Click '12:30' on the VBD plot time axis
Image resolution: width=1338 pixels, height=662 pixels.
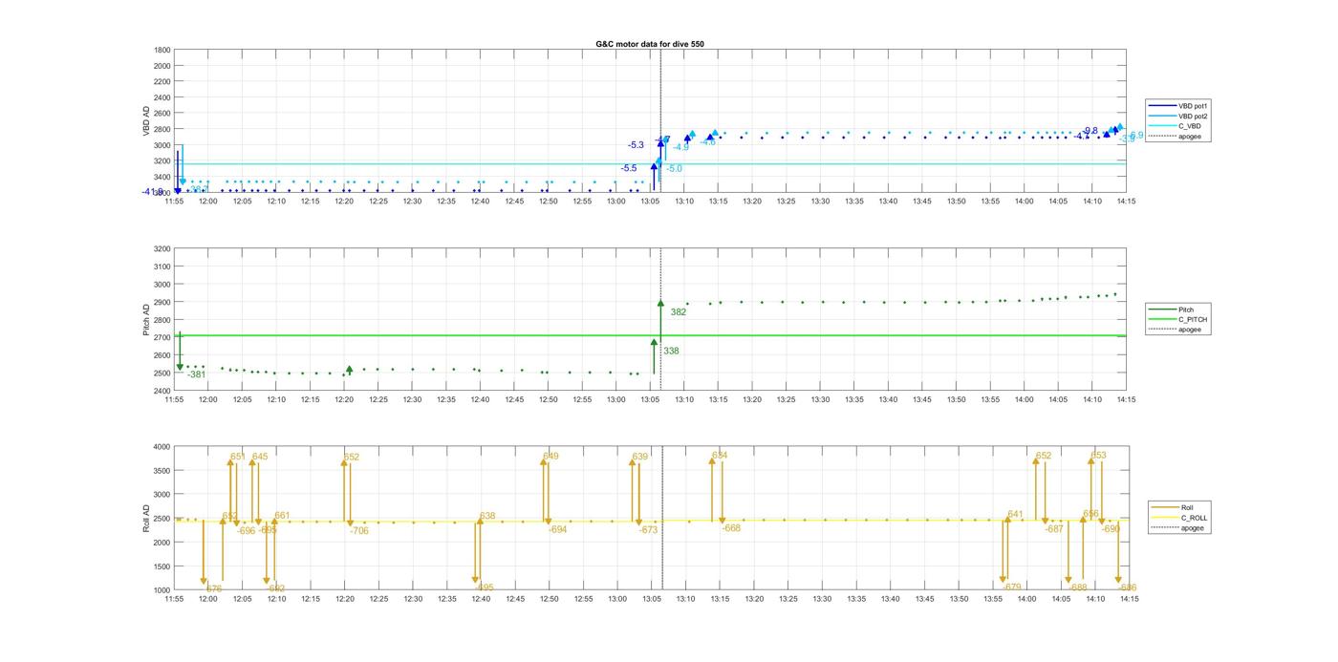click(x=412, y=201)
